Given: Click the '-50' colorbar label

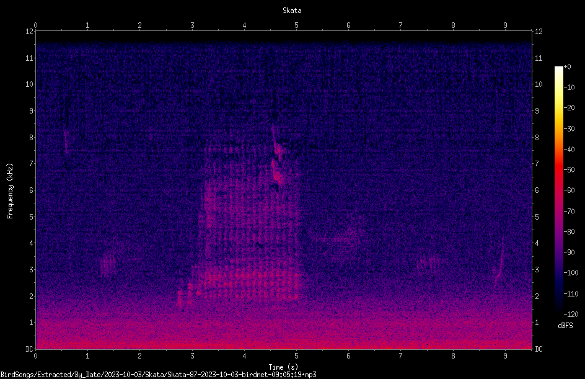Looking at the screenshot, I should coord(569,169).
